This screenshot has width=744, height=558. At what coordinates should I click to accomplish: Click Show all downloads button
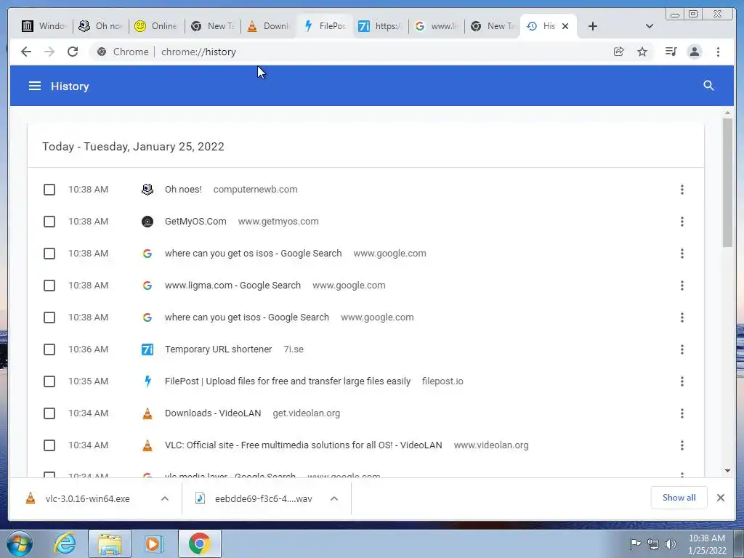(679, 498)
